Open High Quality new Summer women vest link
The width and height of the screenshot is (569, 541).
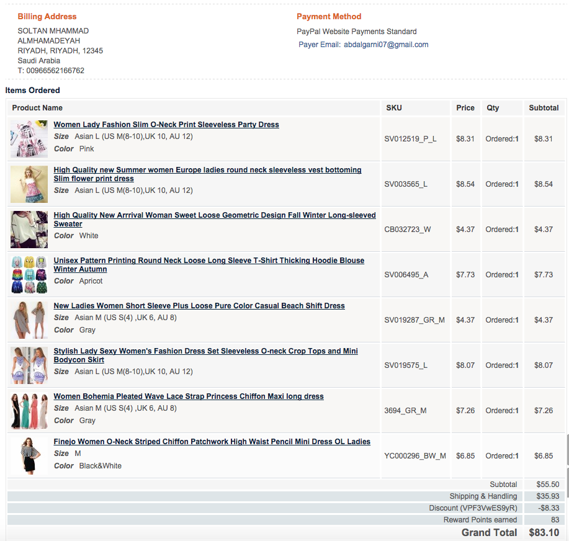[207, 170]
